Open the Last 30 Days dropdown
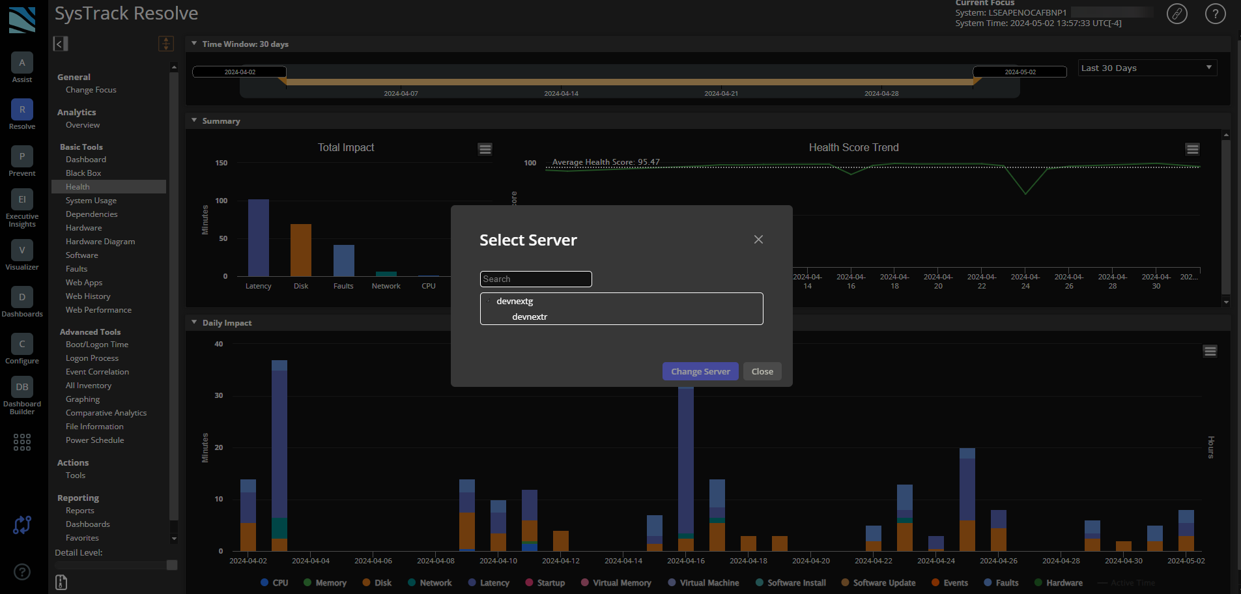Viewport: 1241px width, 594px height. pos(1147,68)
